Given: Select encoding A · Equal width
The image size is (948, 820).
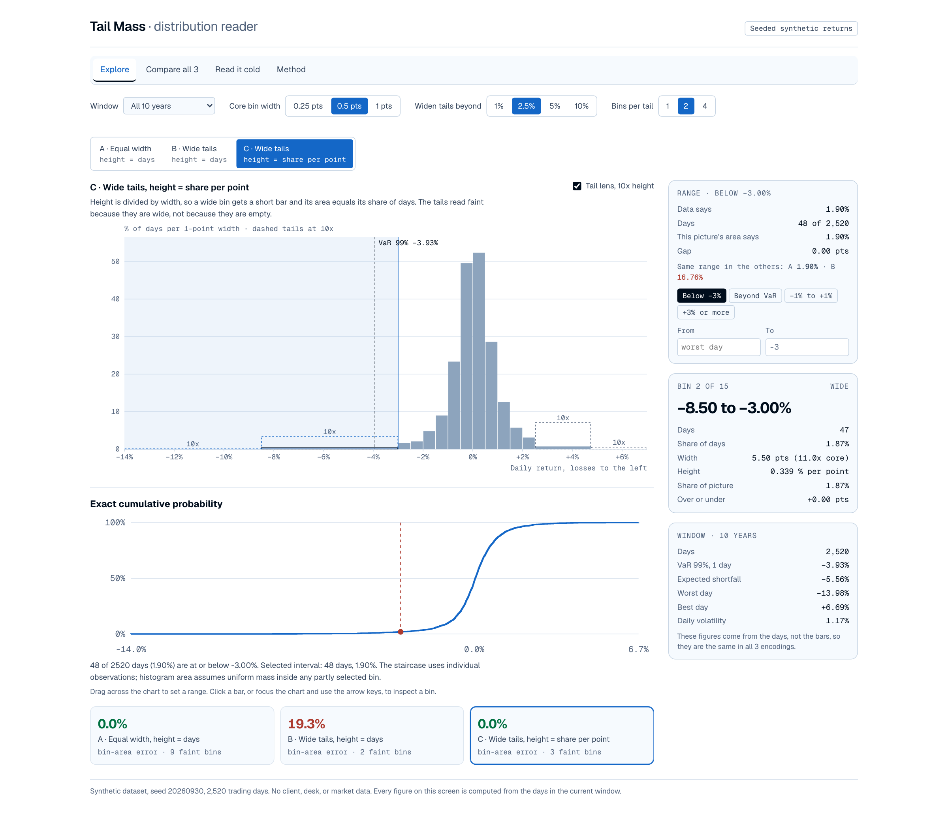Looking at the screenshot, I should 127,154.
